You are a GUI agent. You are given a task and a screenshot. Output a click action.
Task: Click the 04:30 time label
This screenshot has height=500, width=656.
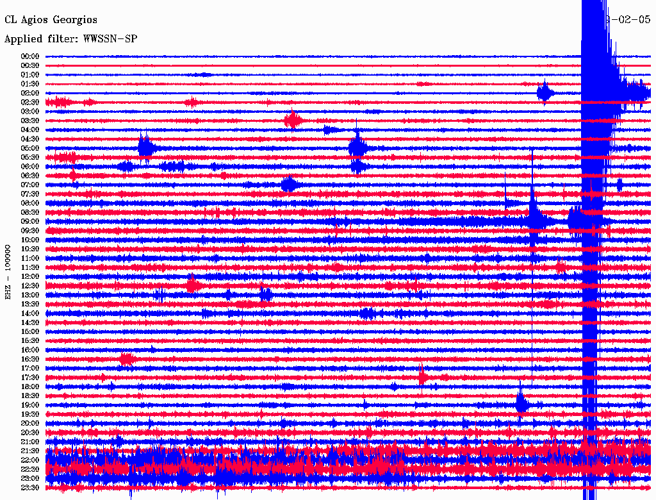click(x=30, y=139)
